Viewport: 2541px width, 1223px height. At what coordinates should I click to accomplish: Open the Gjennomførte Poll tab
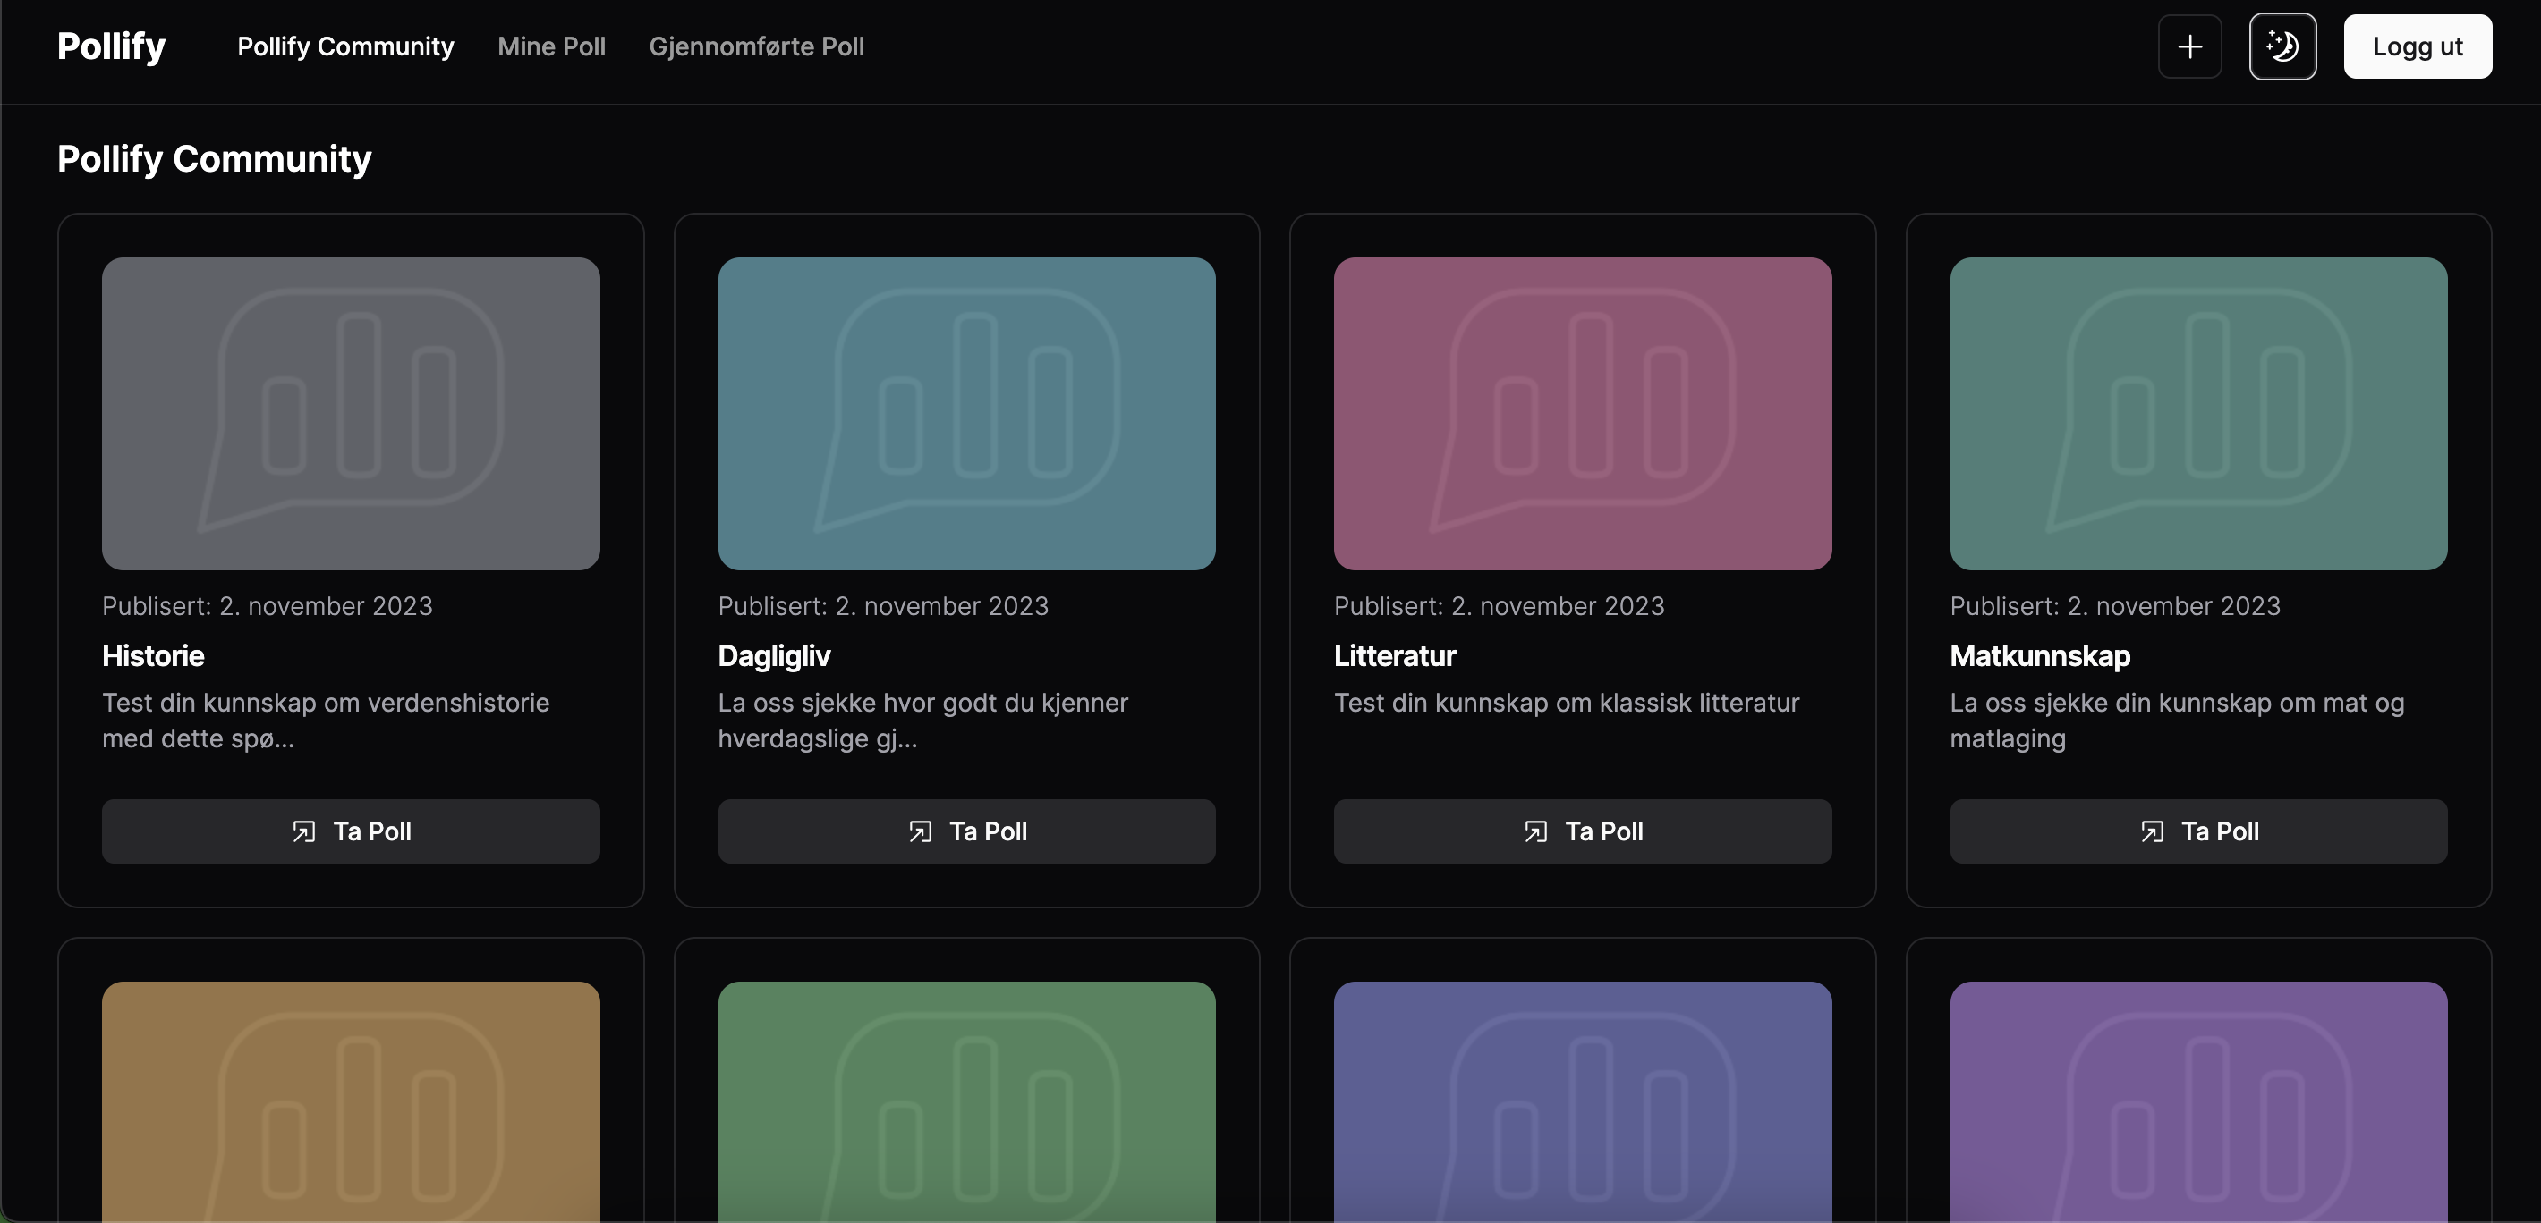point(757,46)
